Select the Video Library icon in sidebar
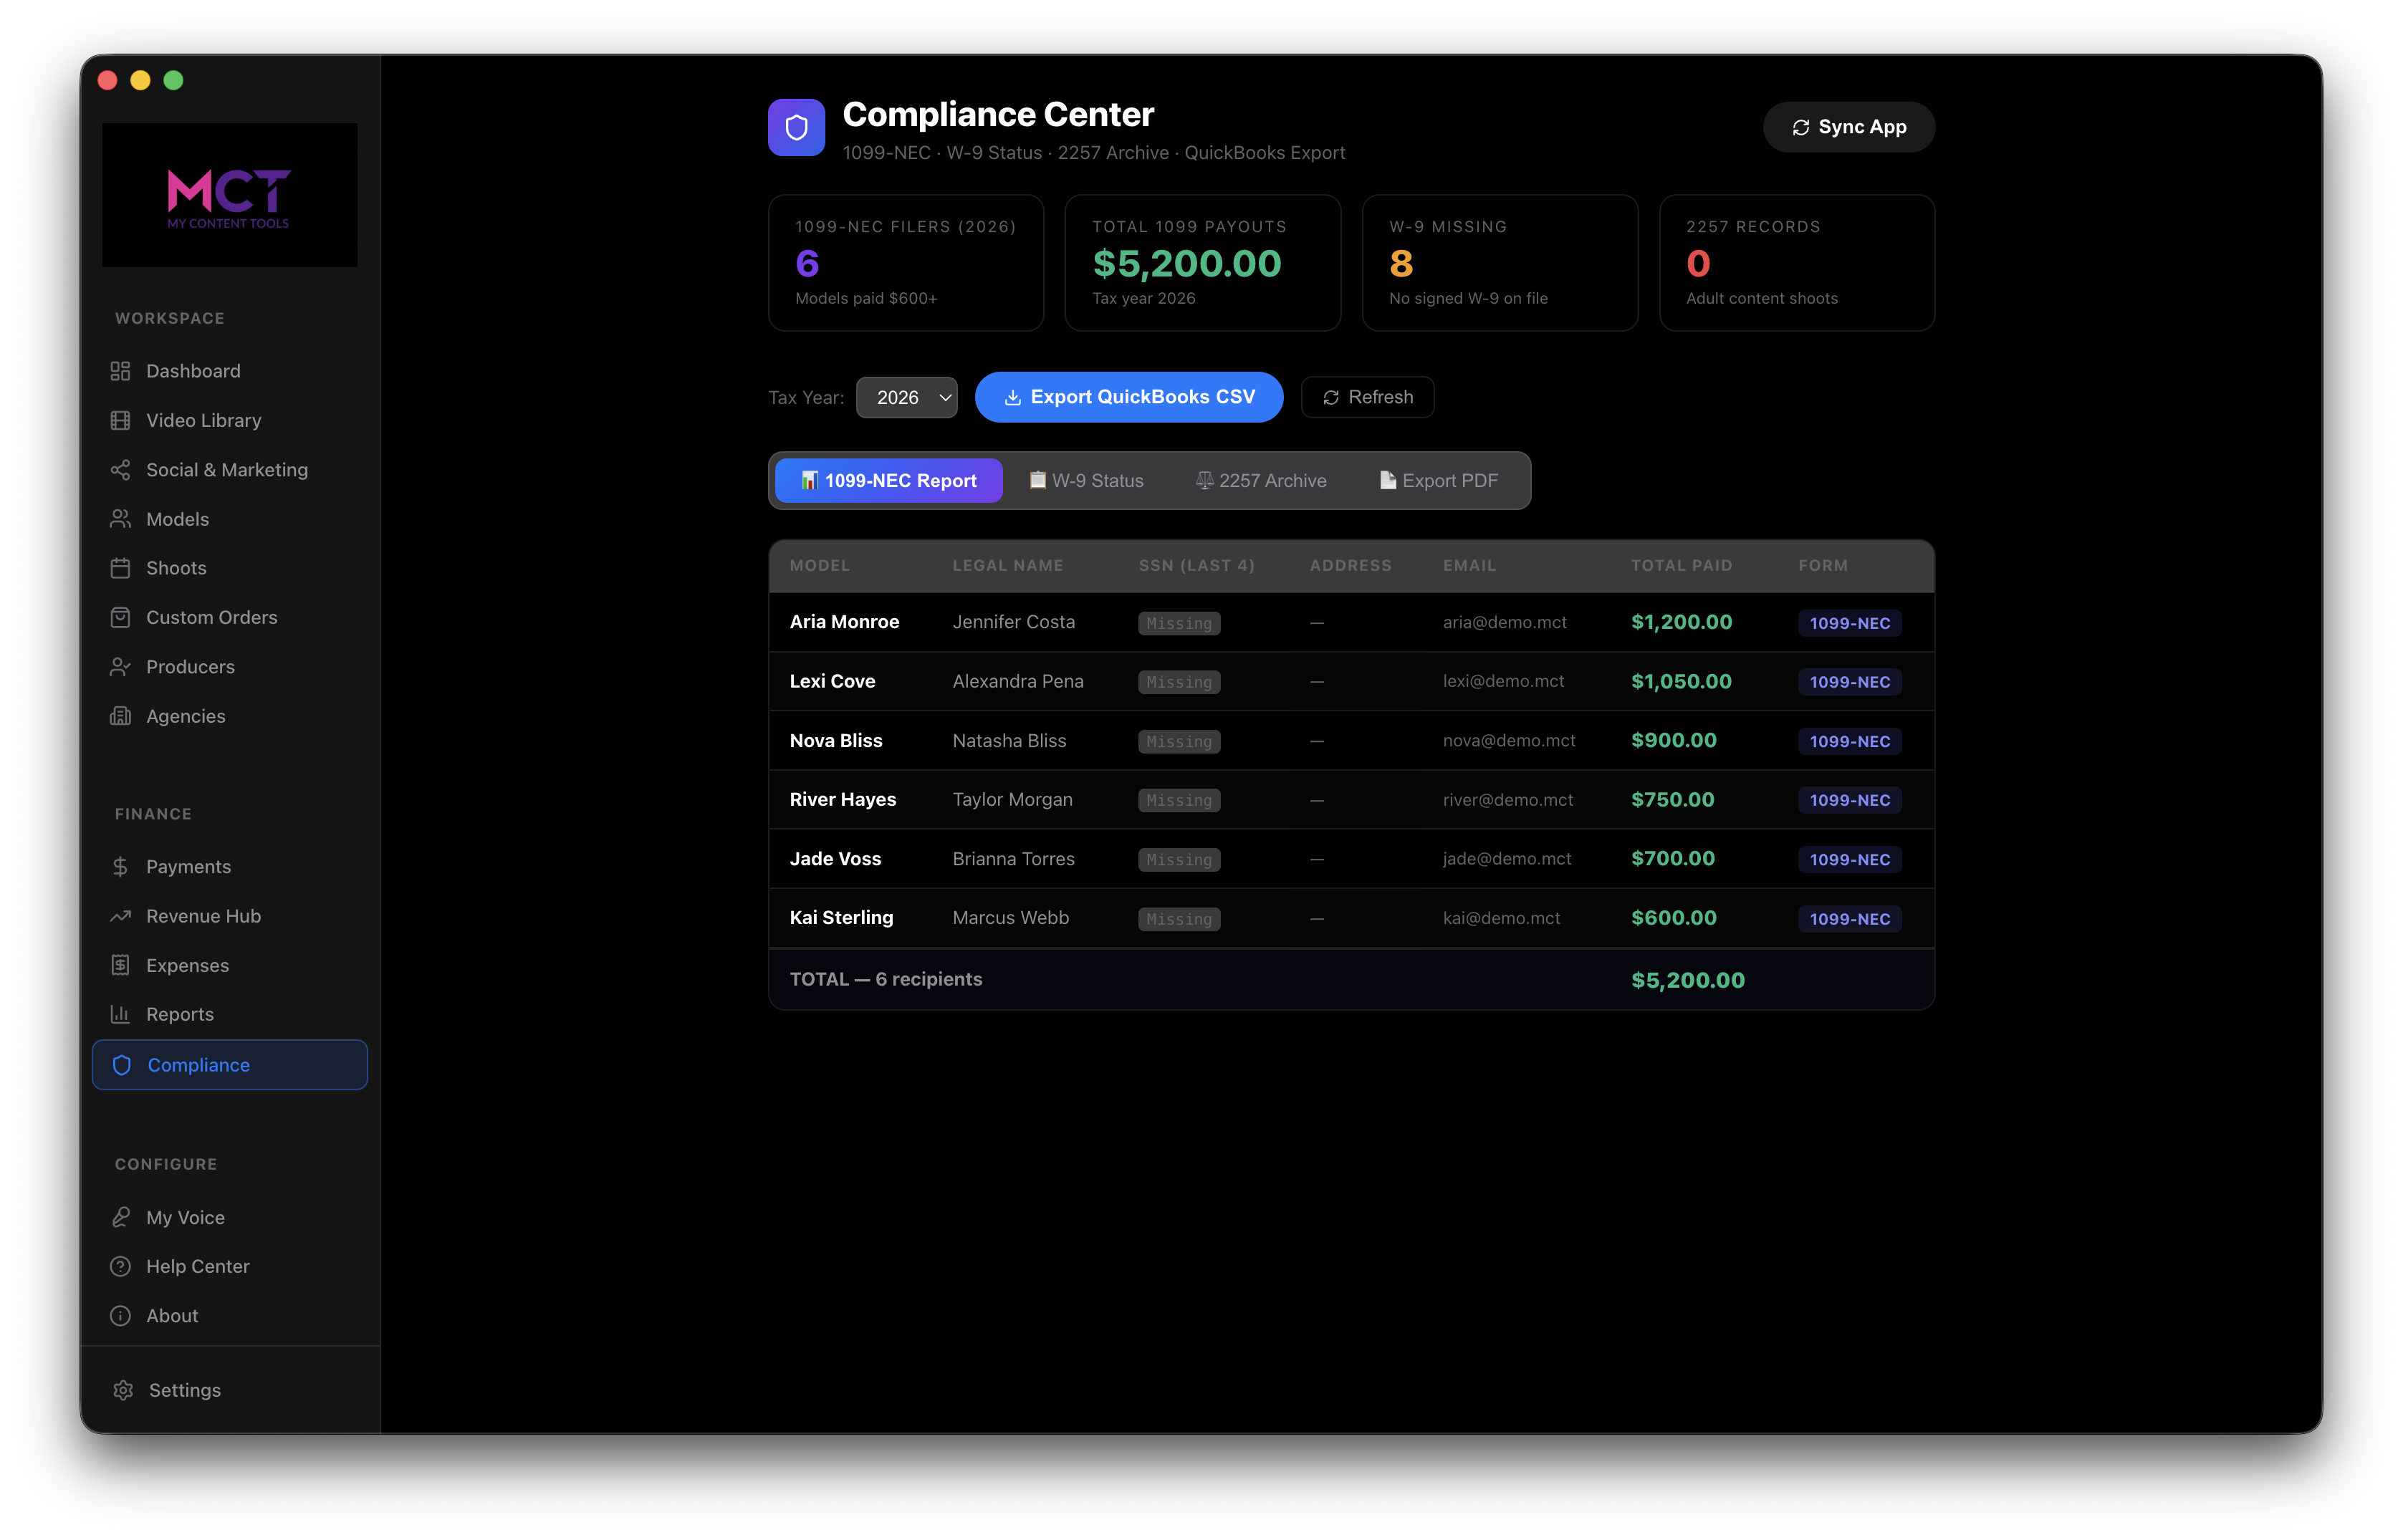This screenshot has width=2403, height=1540. (x=120, y=420)
